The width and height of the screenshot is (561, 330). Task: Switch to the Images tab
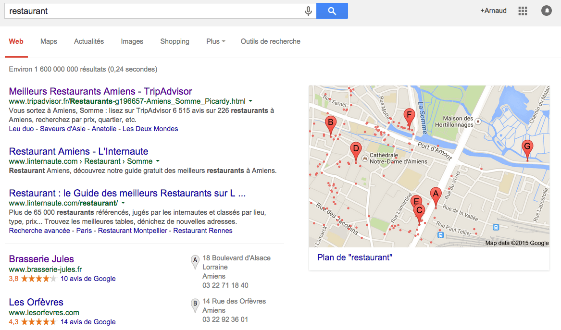(132, 41)
